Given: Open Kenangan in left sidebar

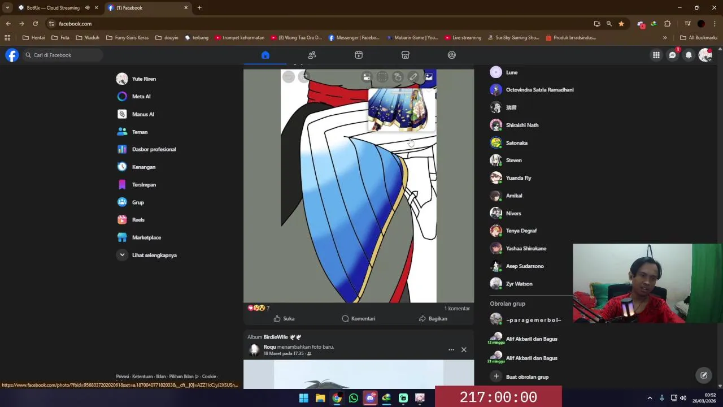Looking at the screenshot, I should coord(143,167).
